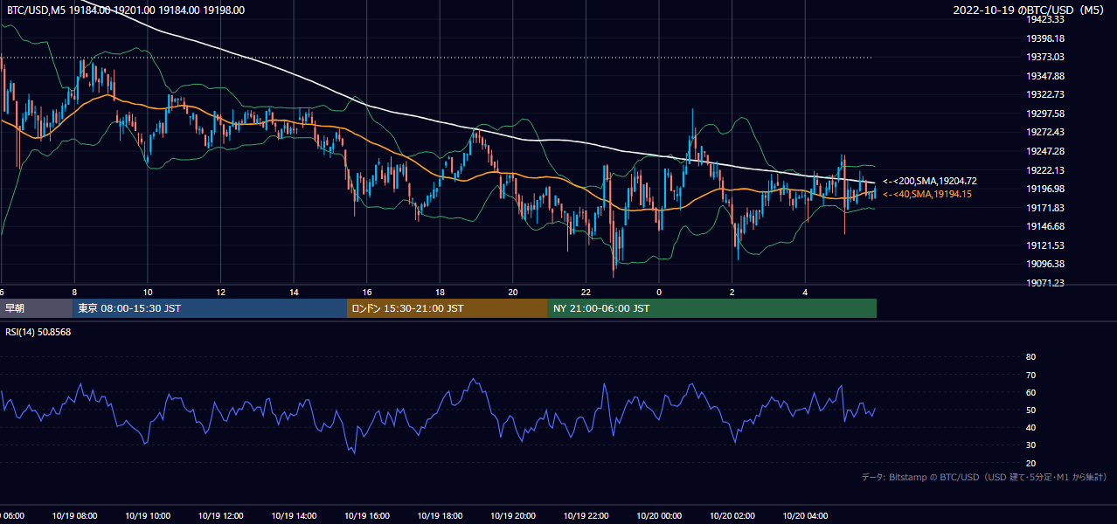Image resolution: width=1117 pixels, height=524 pixels.
Task: Click the bottom time label 10/19 20:00
Action: (513, 516)
